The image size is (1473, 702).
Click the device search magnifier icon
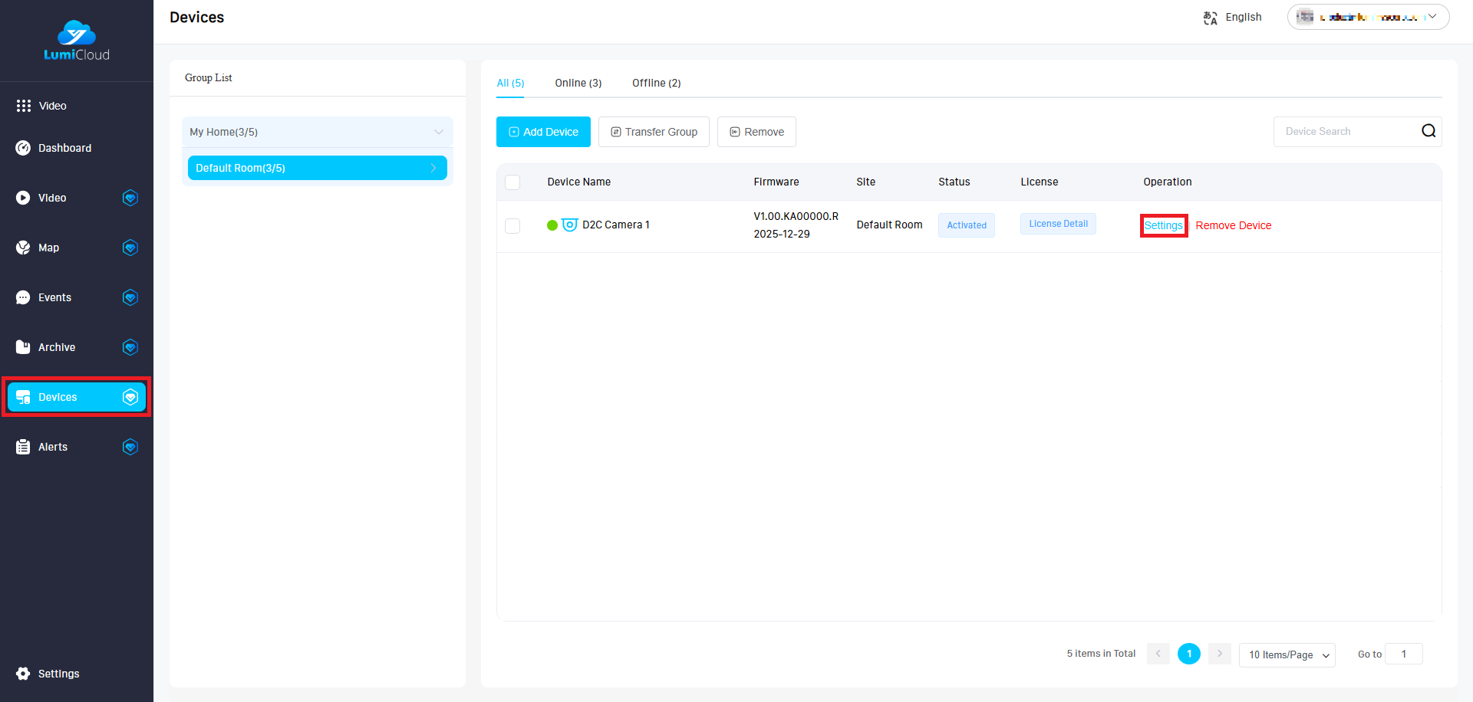[1428, 131]
